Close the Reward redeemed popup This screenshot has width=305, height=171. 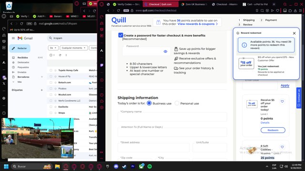294,33
